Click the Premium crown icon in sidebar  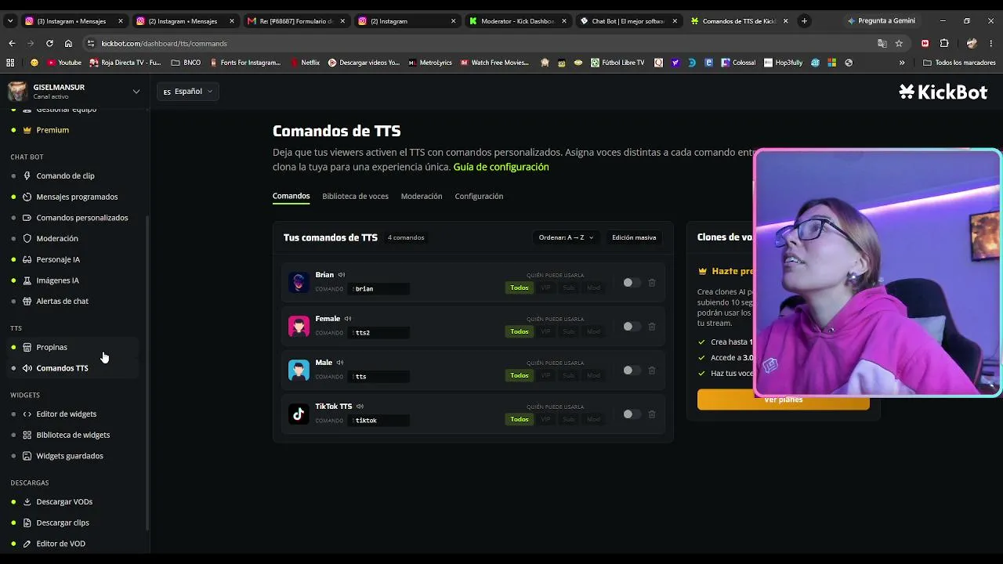tap(27, 130)
